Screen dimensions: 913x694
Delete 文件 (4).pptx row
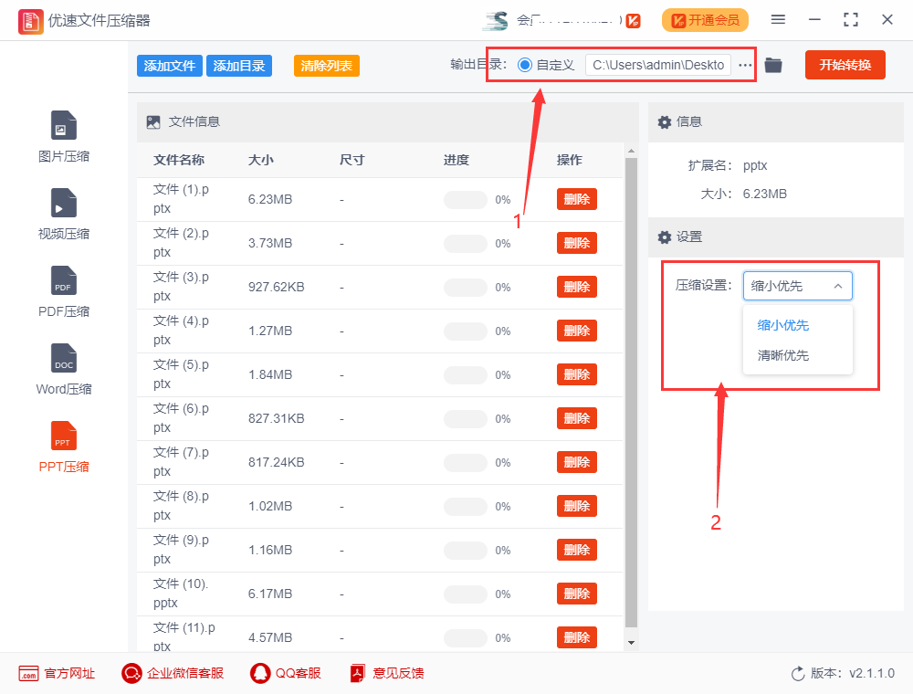pos(577,331)
